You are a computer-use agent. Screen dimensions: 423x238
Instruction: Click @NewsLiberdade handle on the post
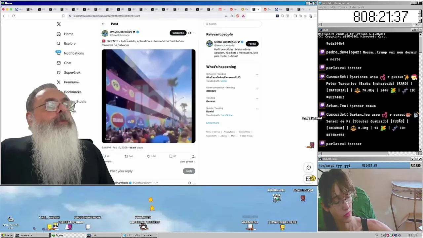pos(119,35)
